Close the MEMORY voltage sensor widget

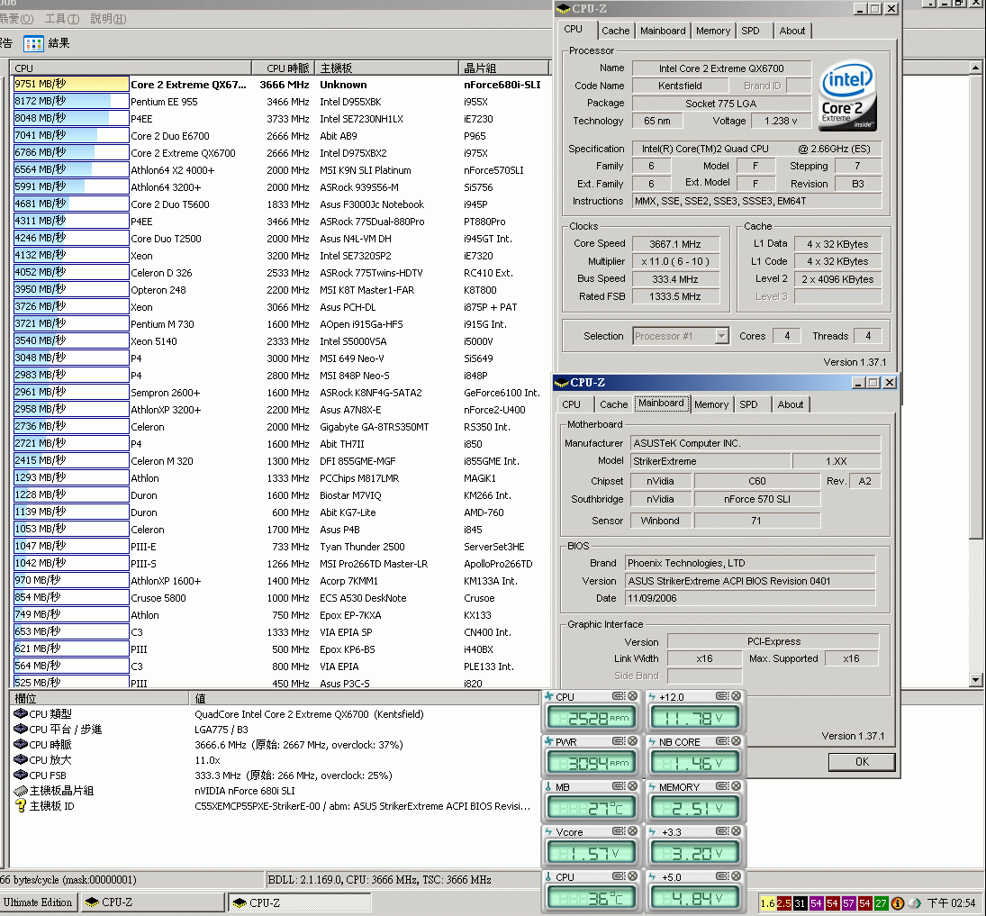click(737, 786)
